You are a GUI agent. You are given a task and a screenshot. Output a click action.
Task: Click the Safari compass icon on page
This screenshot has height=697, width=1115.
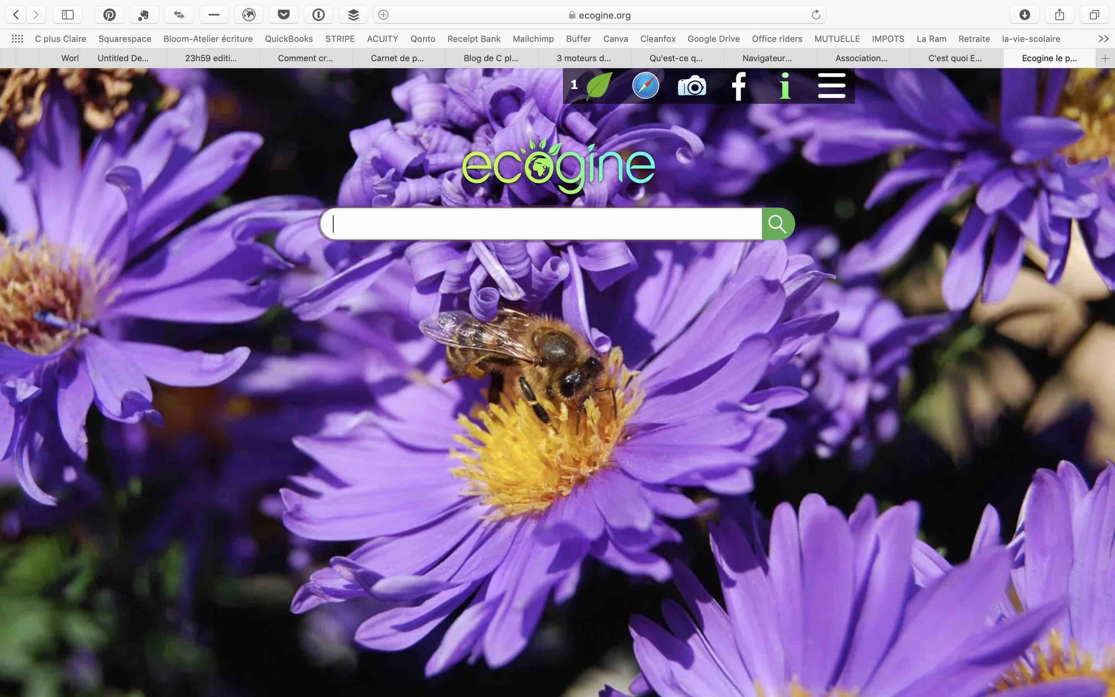click(x=645, y=86)
